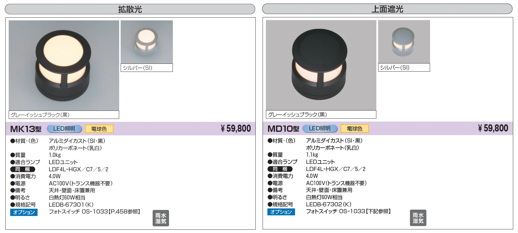Click MK13 caption グレーイッシュブラック(黒)

pos(40,115)
